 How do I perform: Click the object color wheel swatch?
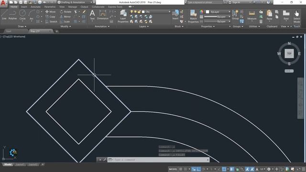pyautogui.click(x=202, y=11)
